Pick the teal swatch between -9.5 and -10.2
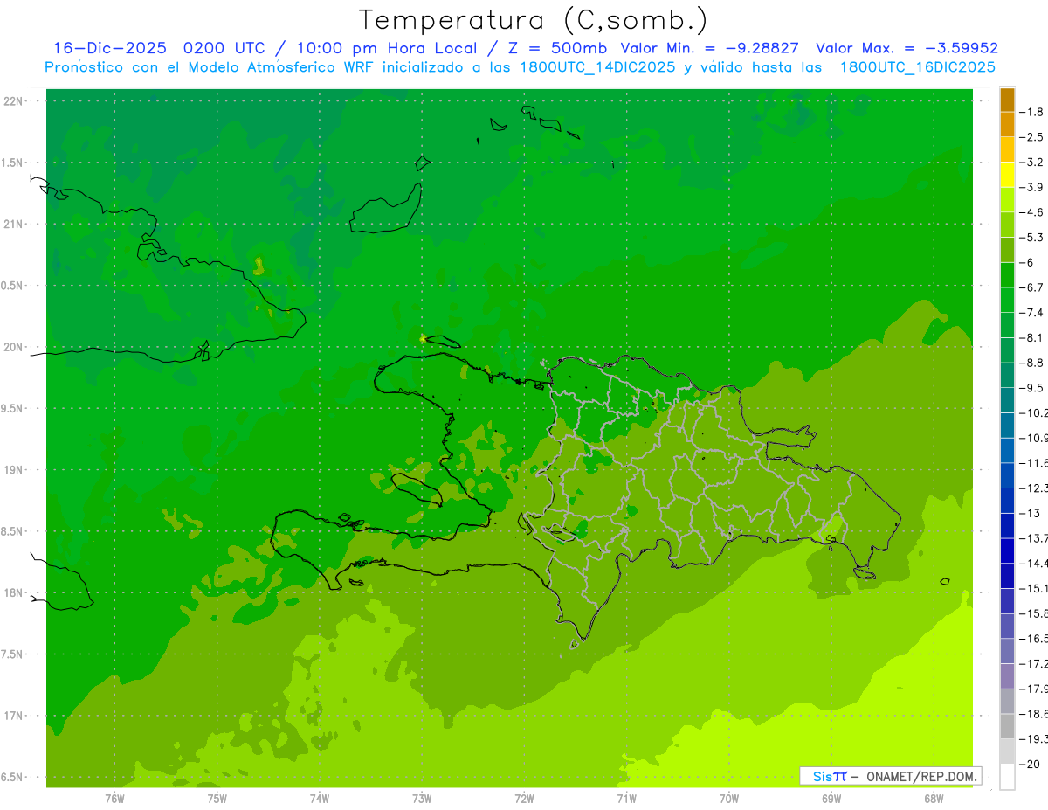This screenshot has height=810, width=1048. point(1007,401)
